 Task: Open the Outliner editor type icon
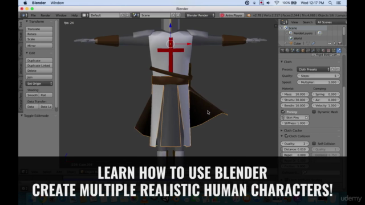284,22
